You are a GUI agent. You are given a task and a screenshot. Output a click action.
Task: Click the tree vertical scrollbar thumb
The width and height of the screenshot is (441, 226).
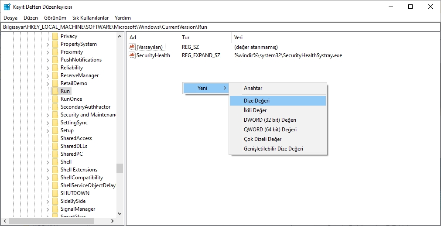coord(120,168)
